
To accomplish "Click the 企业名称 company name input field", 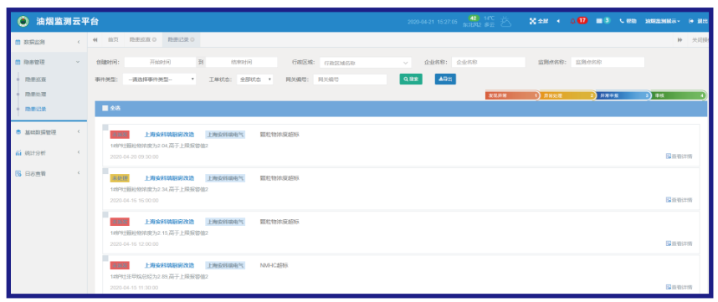I will (488, 62).
